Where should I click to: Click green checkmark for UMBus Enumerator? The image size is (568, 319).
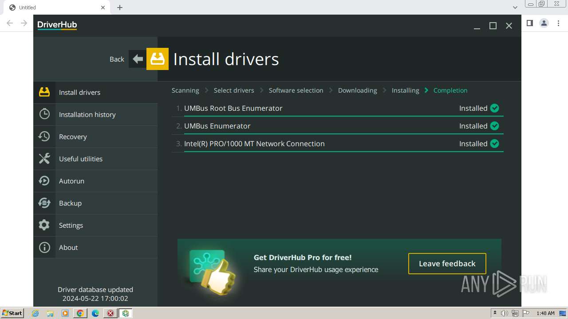(495, 126)
